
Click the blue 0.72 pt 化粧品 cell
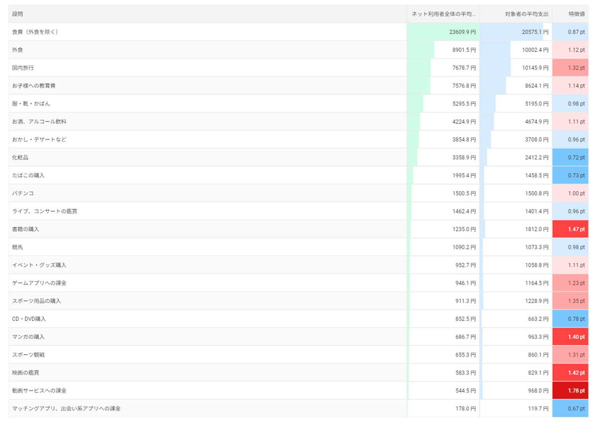pos(571,157)
